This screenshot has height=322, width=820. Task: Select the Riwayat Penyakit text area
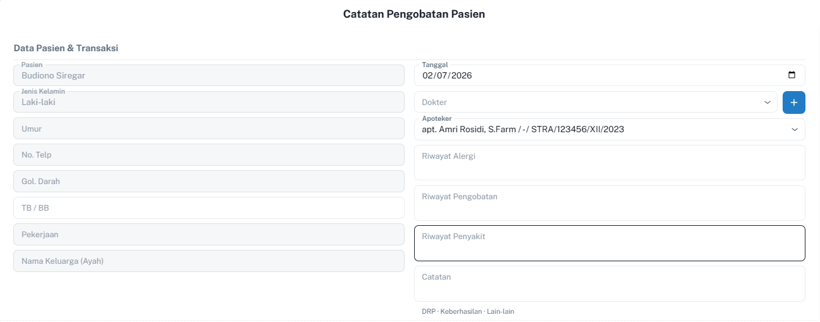click(x=610, y=244)
